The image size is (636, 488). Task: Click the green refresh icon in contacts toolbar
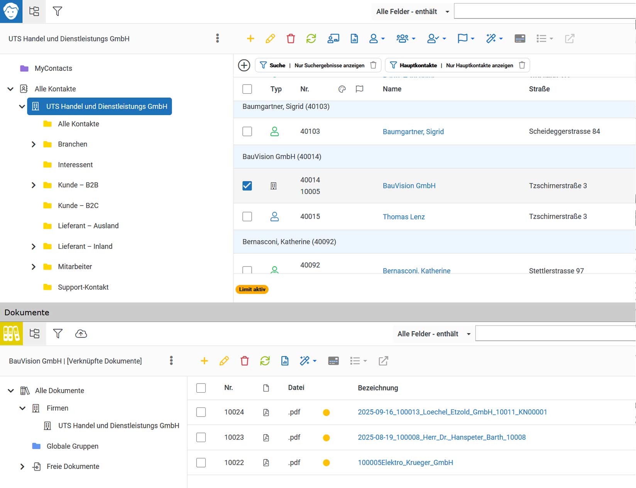click(x=311, y=39)
